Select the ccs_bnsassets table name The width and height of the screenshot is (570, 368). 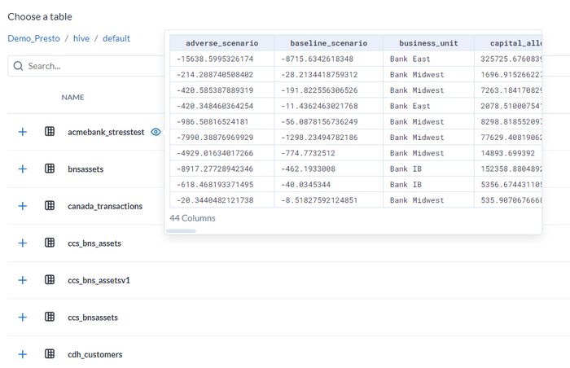(x=93, y=318)
